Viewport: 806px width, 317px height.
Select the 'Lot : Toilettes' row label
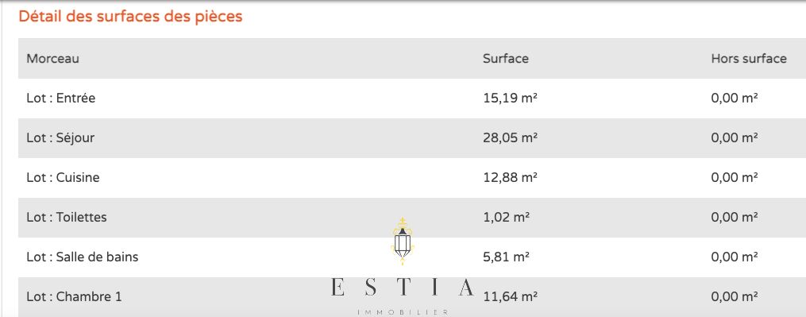[x=67, y=217]
